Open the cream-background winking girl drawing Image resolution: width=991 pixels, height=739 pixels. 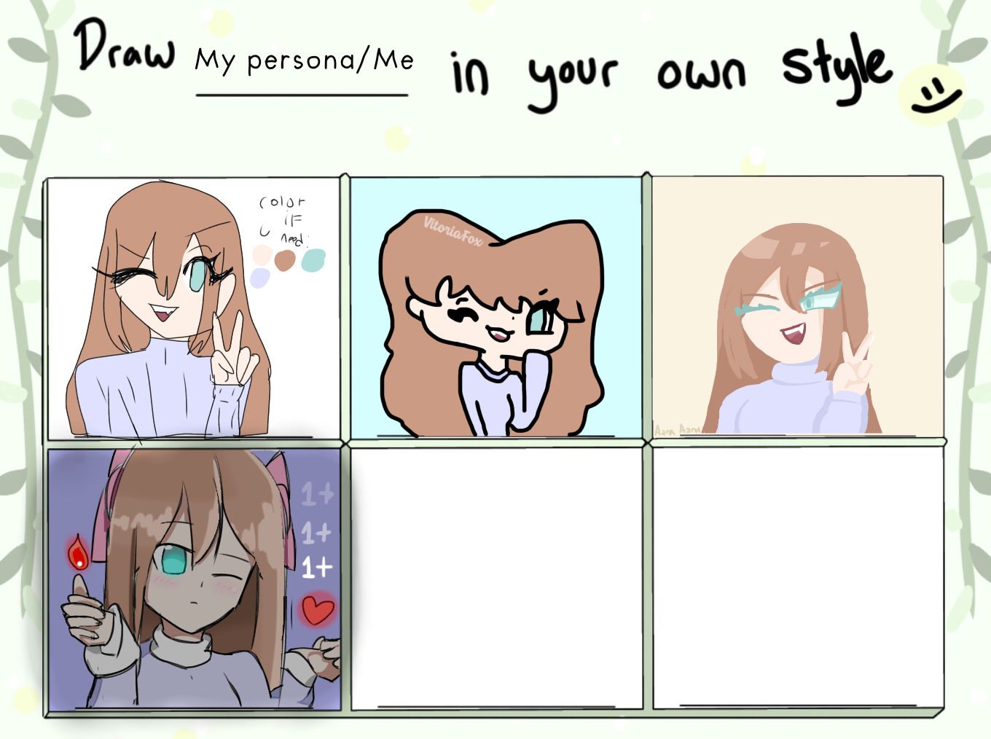click(x=798, y=306)
